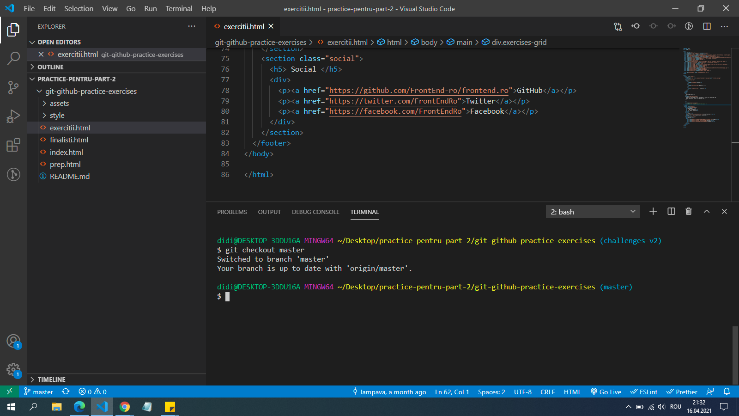The height and width of the screenshot is (416, 739).
Task: Switch to the PROBLEMS tab
Action: (232, 212)
